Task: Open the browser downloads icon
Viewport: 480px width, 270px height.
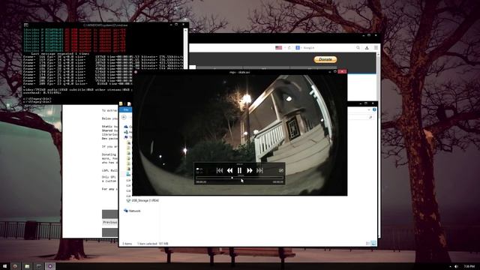Action: [367, 48]
